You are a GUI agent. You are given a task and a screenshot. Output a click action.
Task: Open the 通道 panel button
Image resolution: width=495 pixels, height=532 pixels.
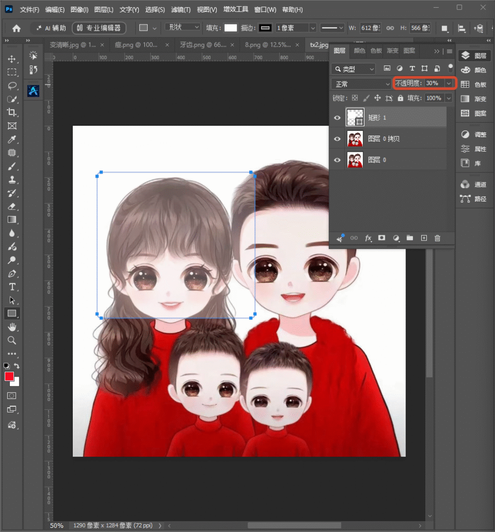(474, 184)
